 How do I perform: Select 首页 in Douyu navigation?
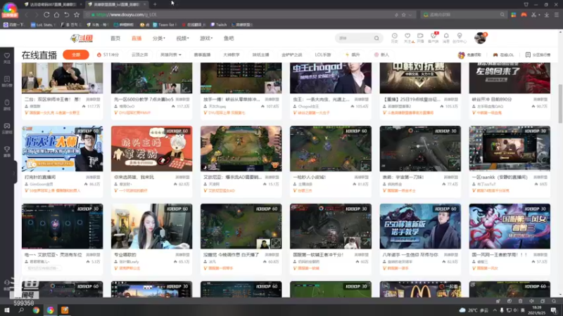click(x=115, y=39)
